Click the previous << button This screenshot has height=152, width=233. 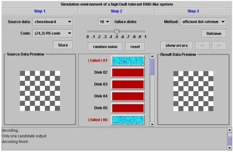point(202,45)
